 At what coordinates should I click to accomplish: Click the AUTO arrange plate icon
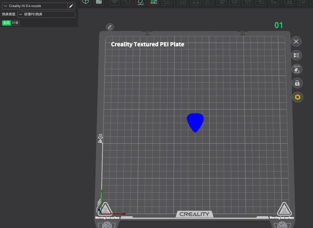(x=297, y=69)
